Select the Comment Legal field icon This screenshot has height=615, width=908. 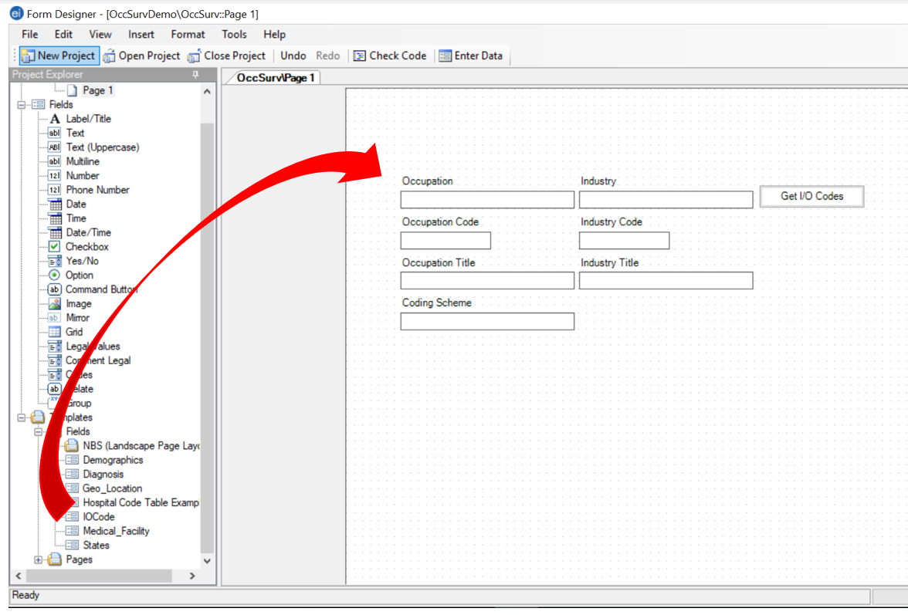pyautogui.click(x=55, y=360)
